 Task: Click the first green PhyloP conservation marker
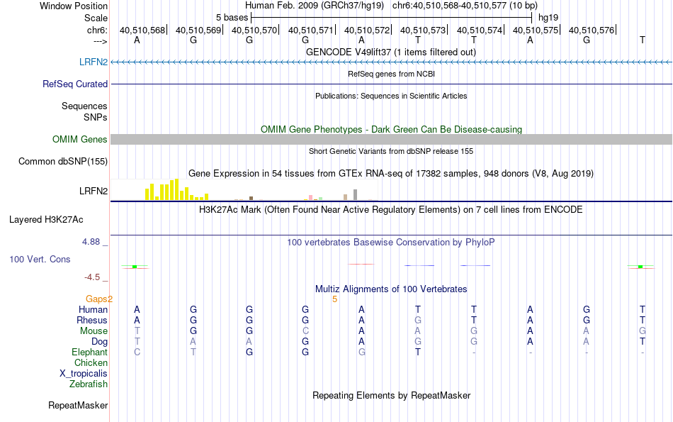[x=135, y=267]
